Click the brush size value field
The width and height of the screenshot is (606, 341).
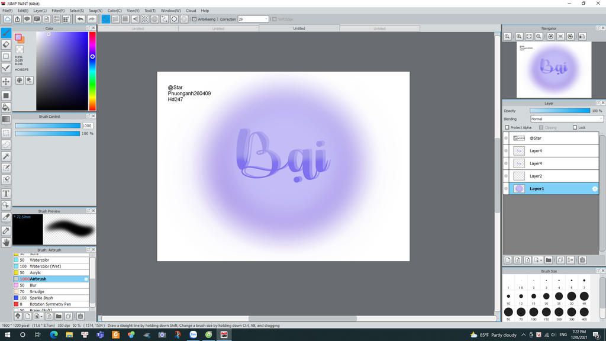click(x=87, y=126)
